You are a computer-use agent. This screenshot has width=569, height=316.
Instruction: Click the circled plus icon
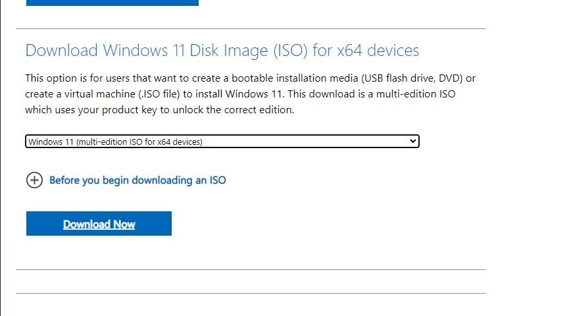(34, 180)
